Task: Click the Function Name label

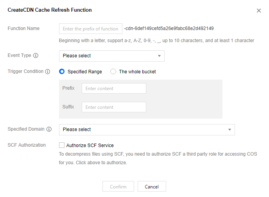Action: pos(23,28)
